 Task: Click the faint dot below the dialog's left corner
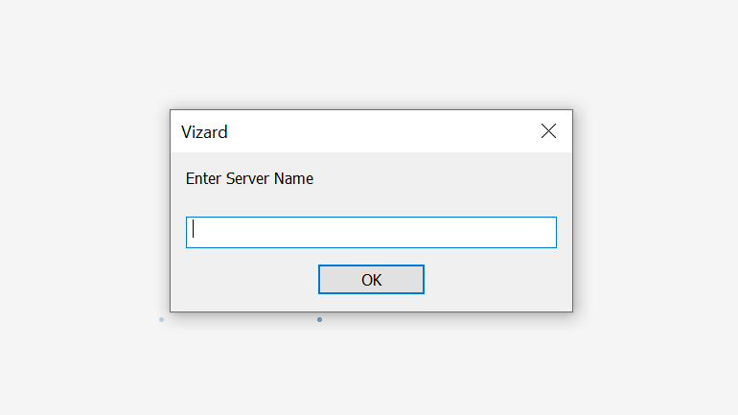(x=161, y=319)
